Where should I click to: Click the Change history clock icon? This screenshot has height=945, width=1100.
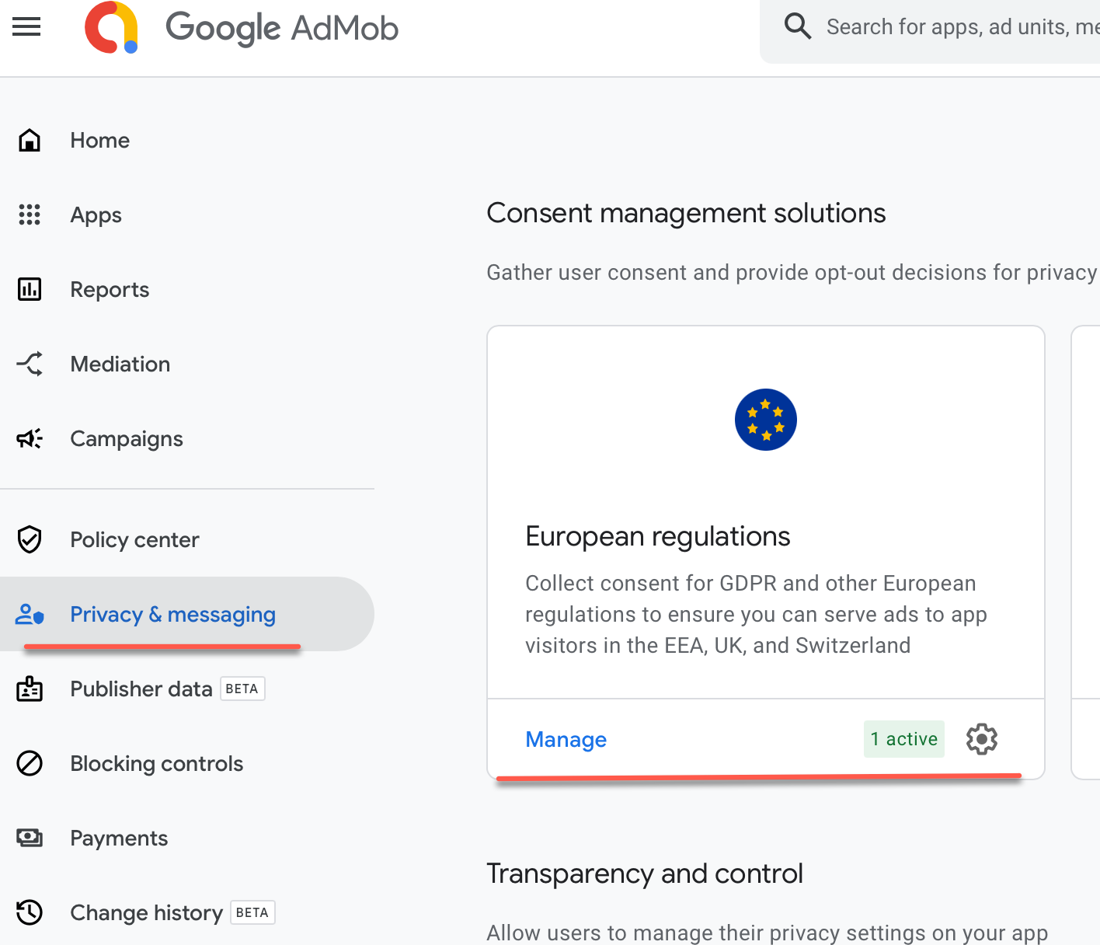pos(30,912)
